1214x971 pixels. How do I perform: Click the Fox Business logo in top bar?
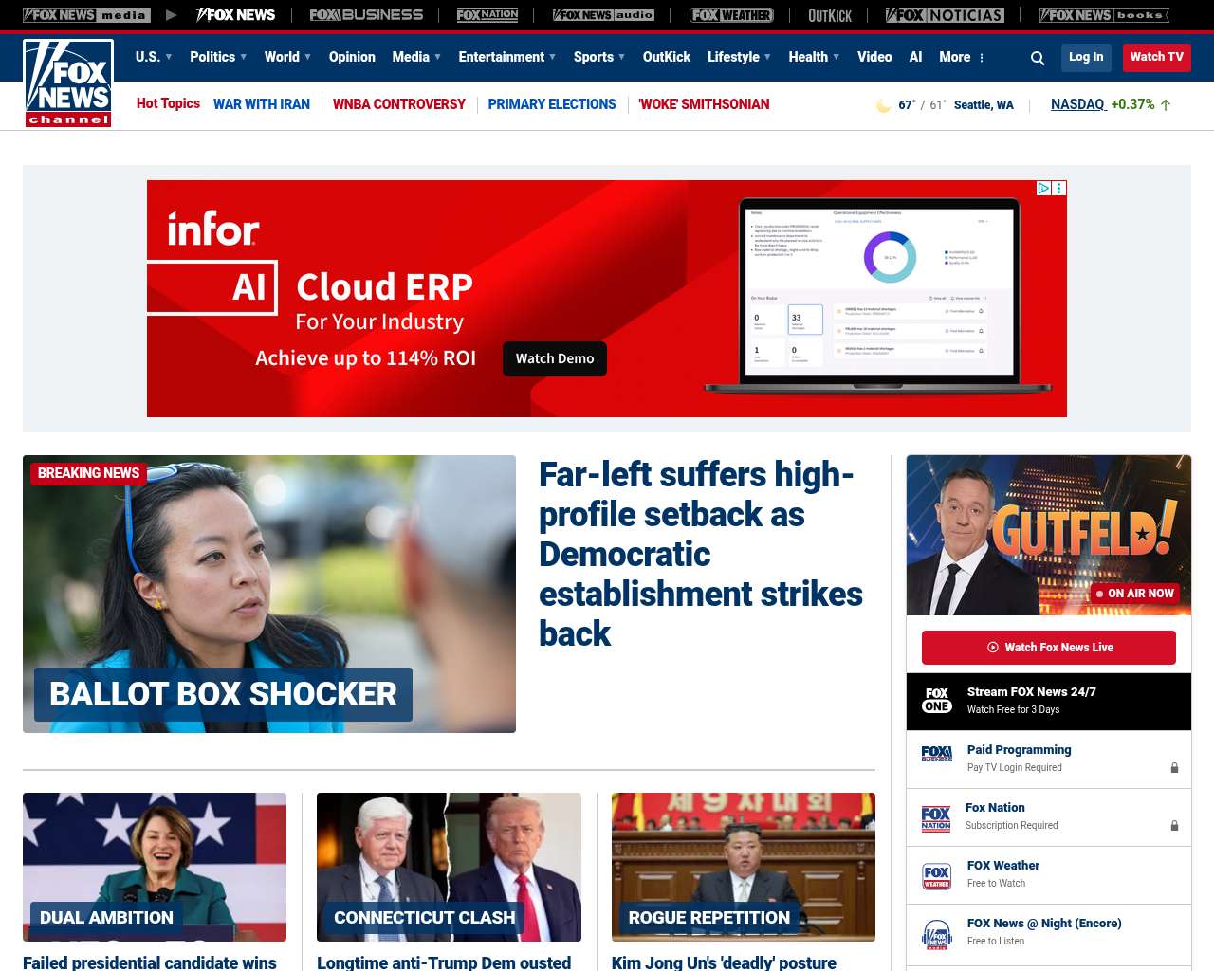(x=366, y=15)
